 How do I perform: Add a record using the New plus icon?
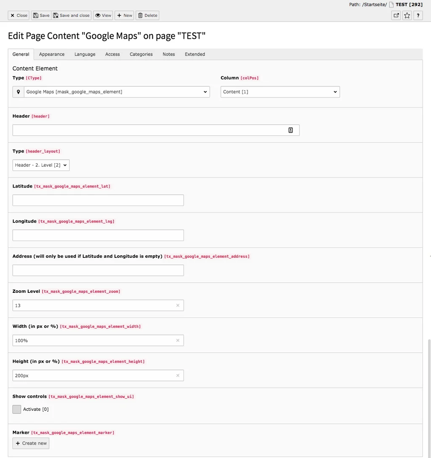124,15
